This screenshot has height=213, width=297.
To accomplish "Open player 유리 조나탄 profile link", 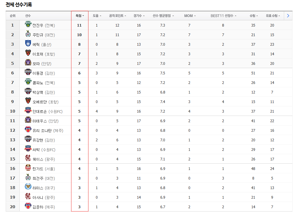I will [42, 131].
